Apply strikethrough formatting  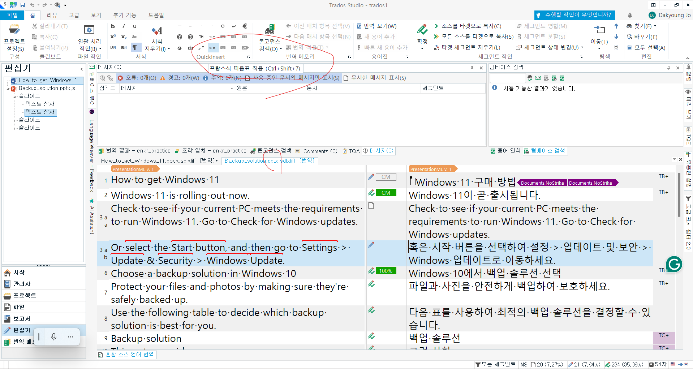tap(180, 48)
